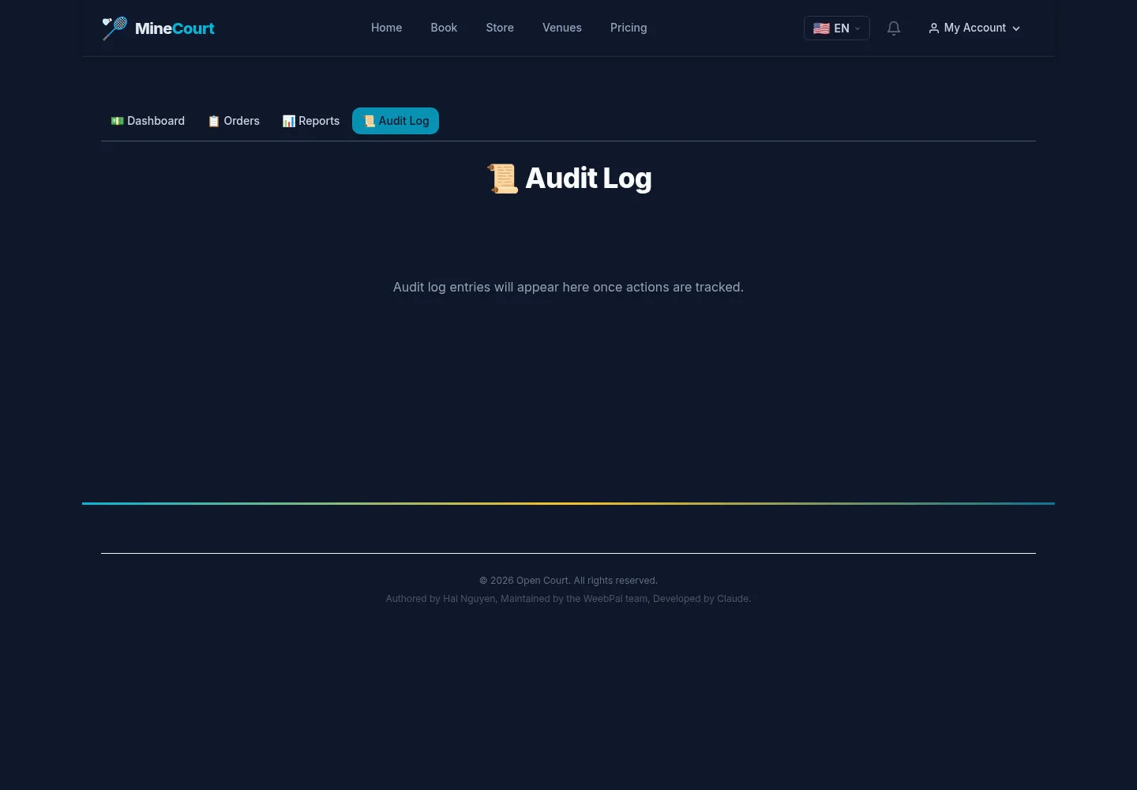Click the empty audit log message text
Image resolution: width=1137 pixels, height=790 pixels.
[568, 287]
